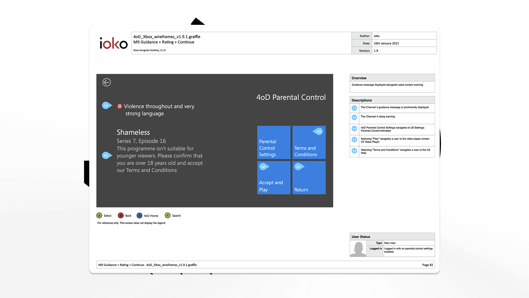This screenshot has width=529, height=298.
Task: Click callout marker 4.0 on Accept tile
Action: click(x=263, y=167)
